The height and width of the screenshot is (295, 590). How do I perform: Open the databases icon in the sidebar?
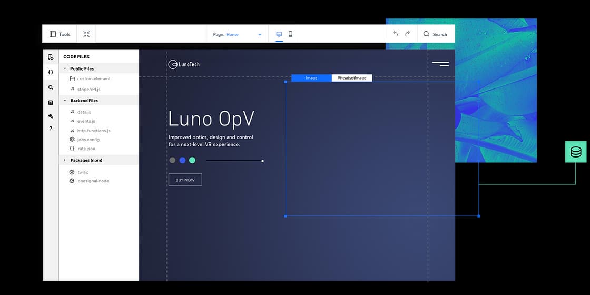click(x=51, y=103)
